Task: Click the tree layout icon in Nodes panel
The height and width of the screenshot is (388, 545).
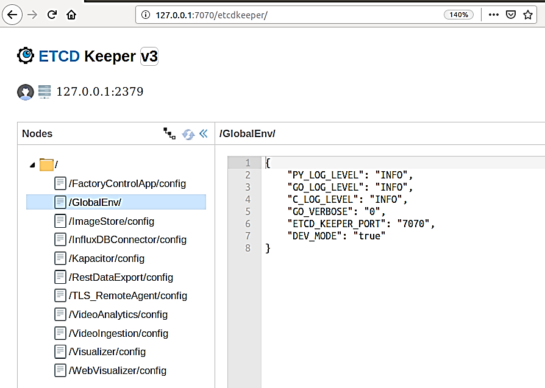Action: (x=169, y=133)
